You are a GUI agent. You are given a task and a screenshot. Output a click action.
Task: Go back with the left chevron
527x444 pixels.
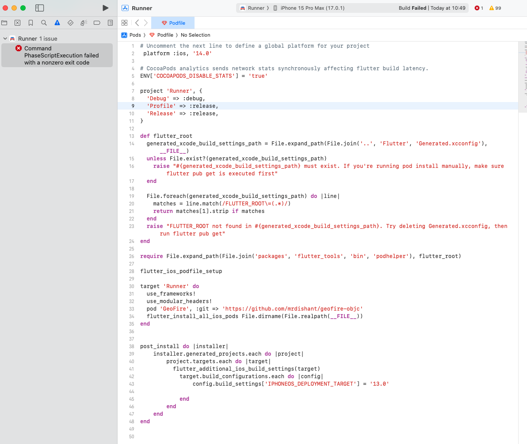[137, 23]
